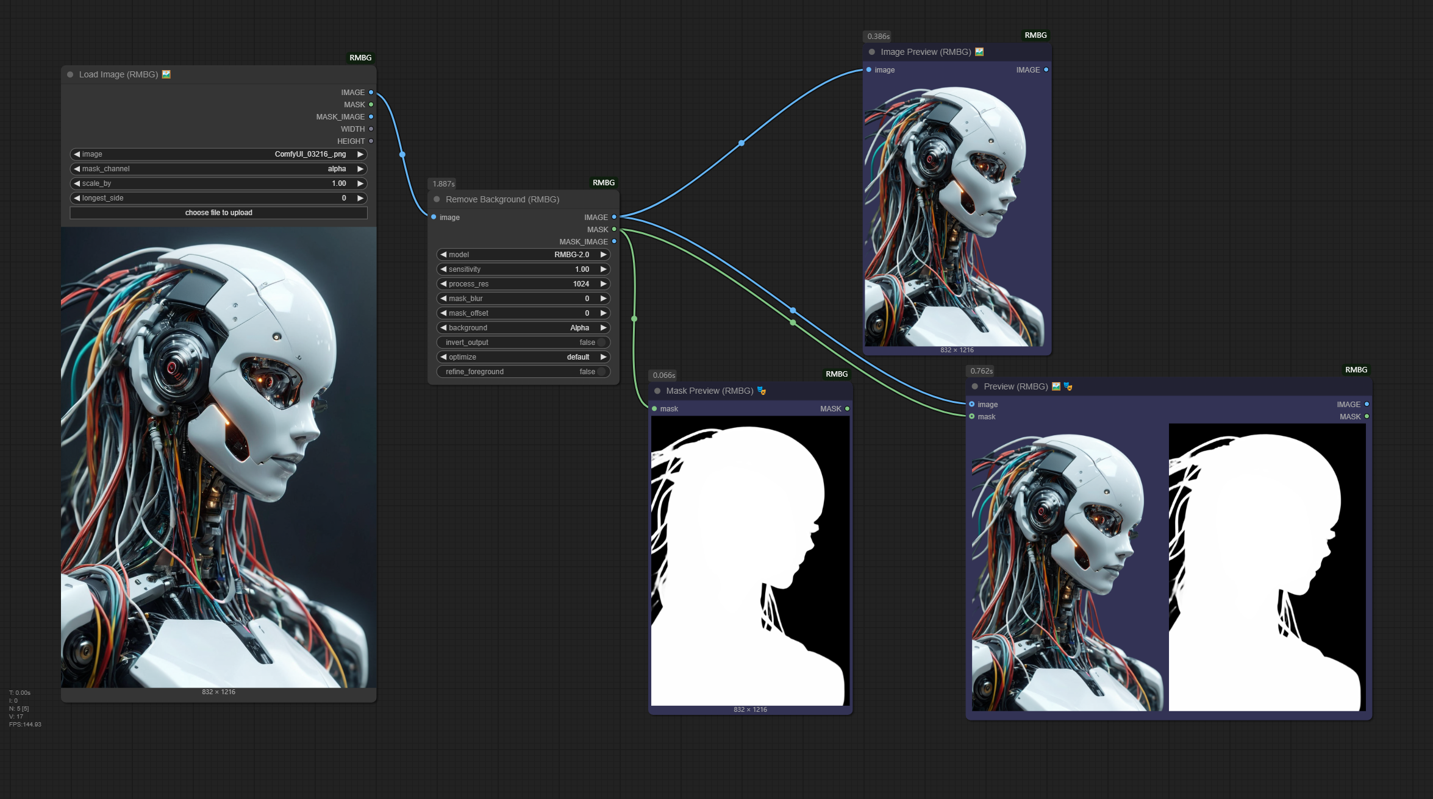Click the RMBG badge above Mask Preview node
Screen dimensions: 1433x799
click(837, 374)
